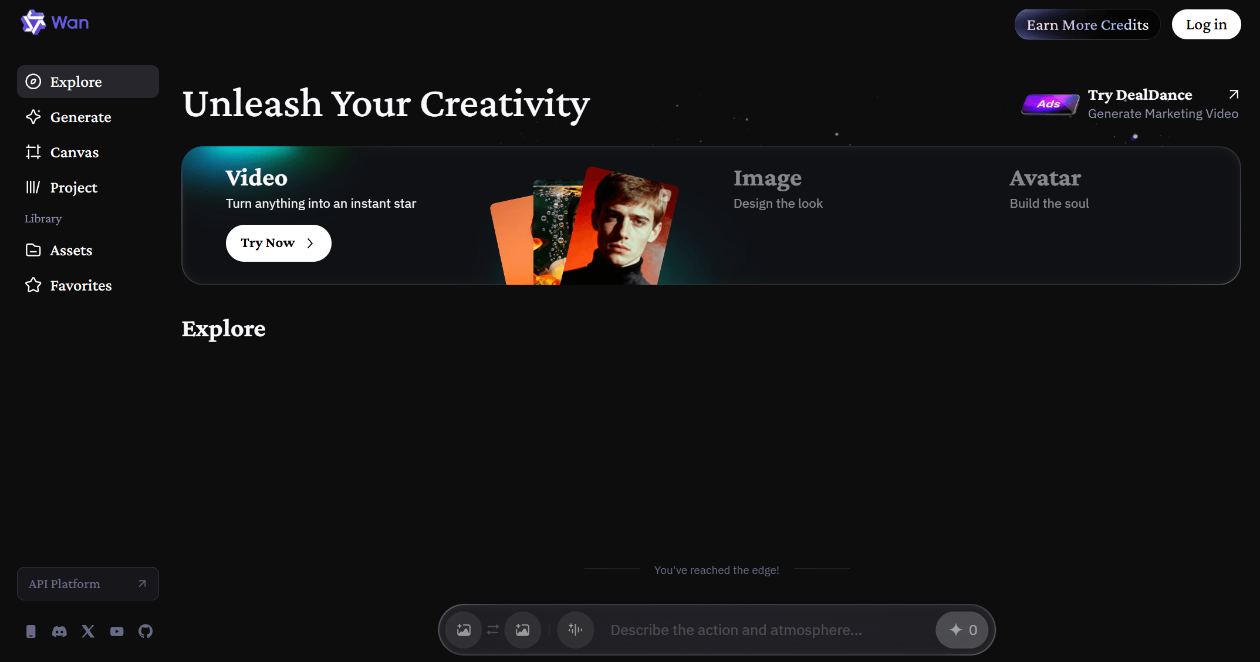
Task: Show Favorites in the sidebar
Action: (80, 286)
